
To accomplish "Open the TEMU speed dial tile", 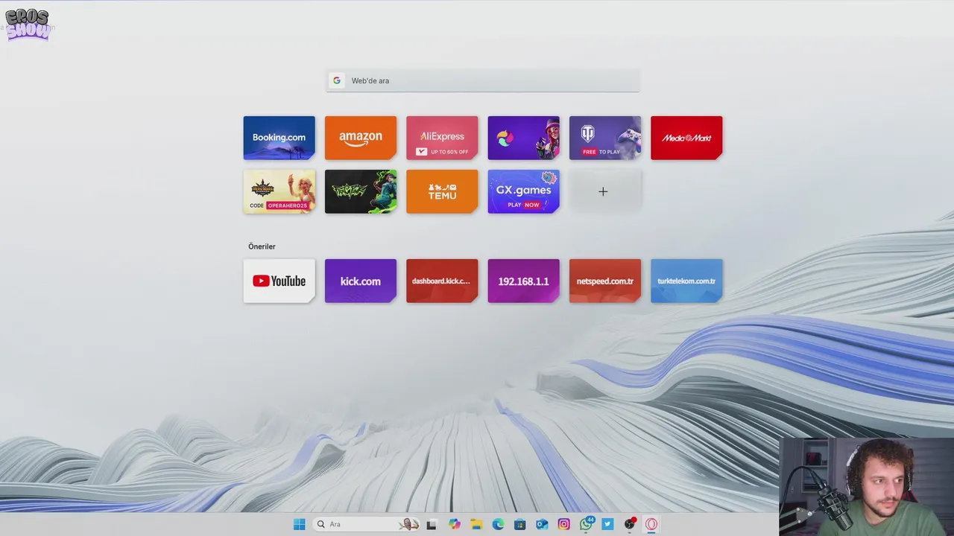I will [x=442, y=191].
